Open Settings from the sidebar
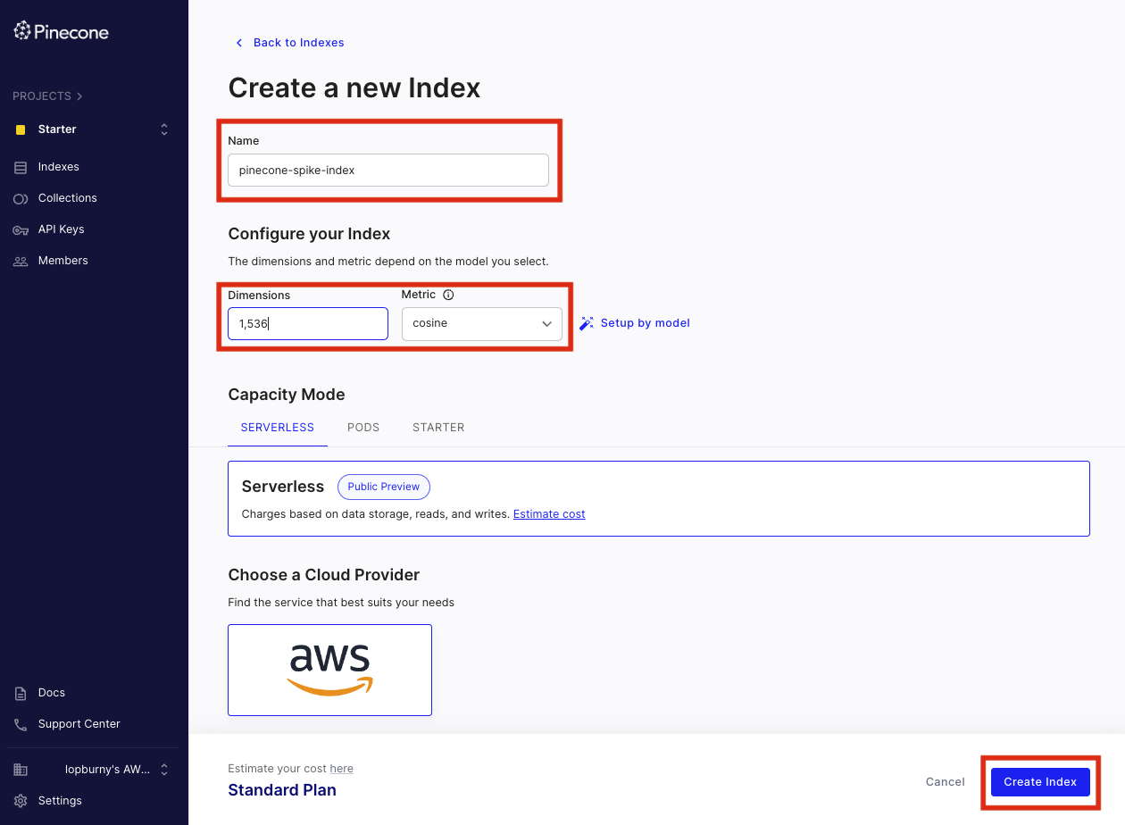The image size is (1125, 825). tap(61, 800)
